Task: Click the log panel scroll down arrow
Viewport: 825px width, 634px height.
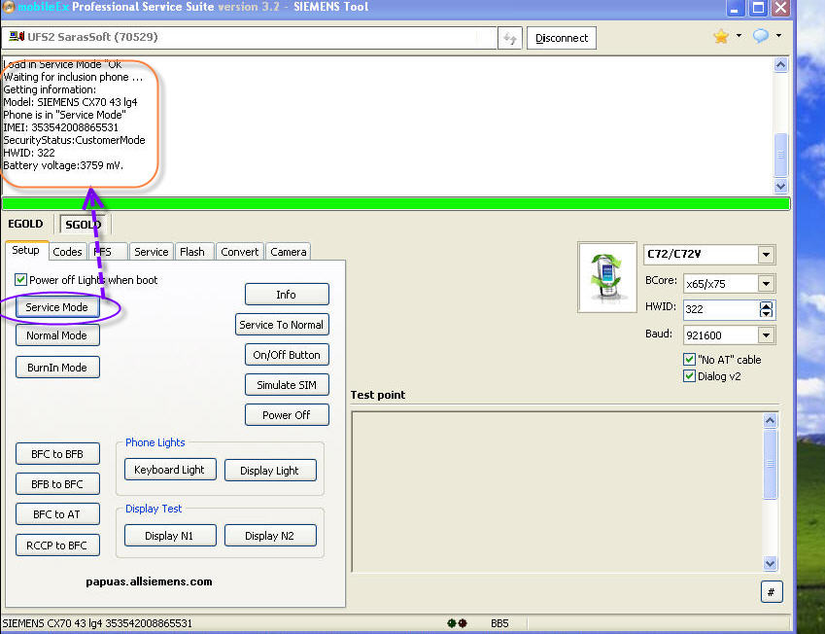Action: click(x=781, y=186)
